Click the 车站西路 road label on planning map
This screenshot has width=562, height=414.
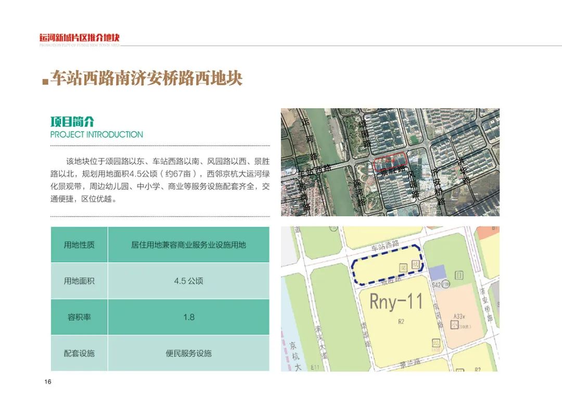384,245
